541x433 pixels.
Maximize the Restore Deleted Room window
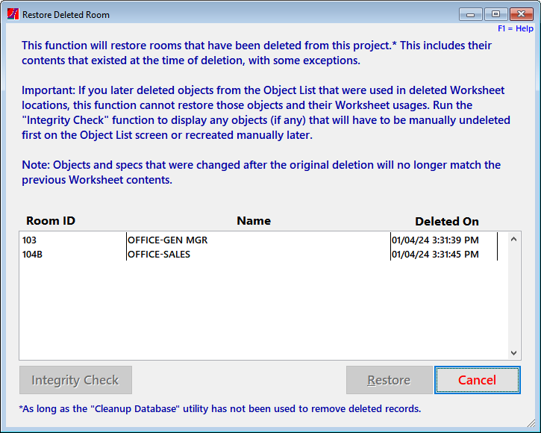[495, 14]
